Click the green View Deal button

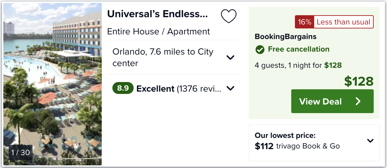[332, 101]
